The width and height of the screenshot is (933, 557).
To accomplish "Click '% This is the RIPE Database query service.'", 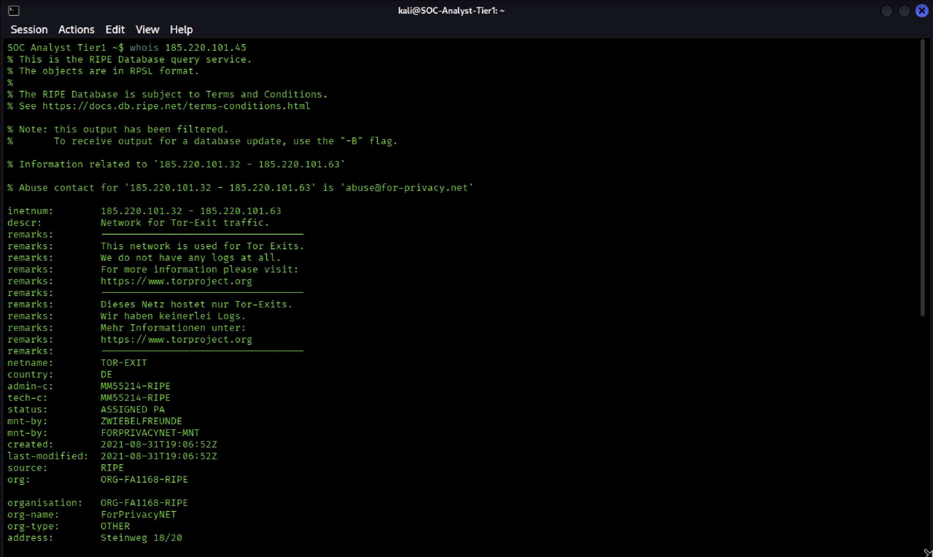I will click(x=130, y=59).
